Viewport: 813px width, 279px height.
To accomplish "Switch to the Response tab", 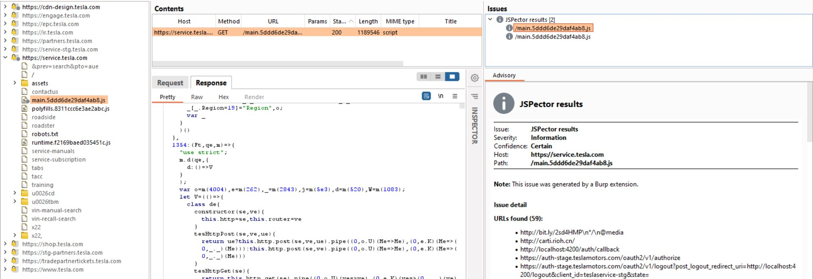I will pyautogui.click(x=211, y=83).
